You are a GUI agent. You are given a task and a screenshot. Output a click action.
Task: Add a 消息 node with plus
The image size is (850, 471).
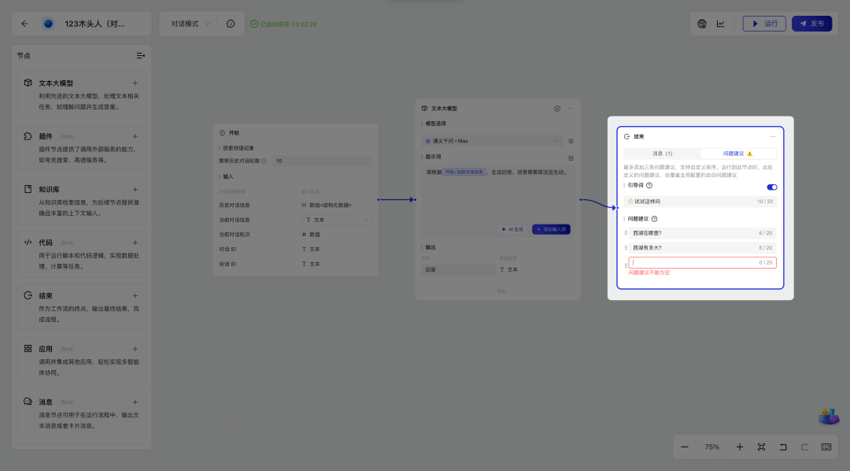tap(135, 402)
